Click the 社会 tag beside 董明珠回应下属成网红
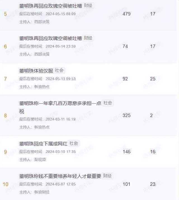Screen dimensions: 179x200 click(74, 143)
